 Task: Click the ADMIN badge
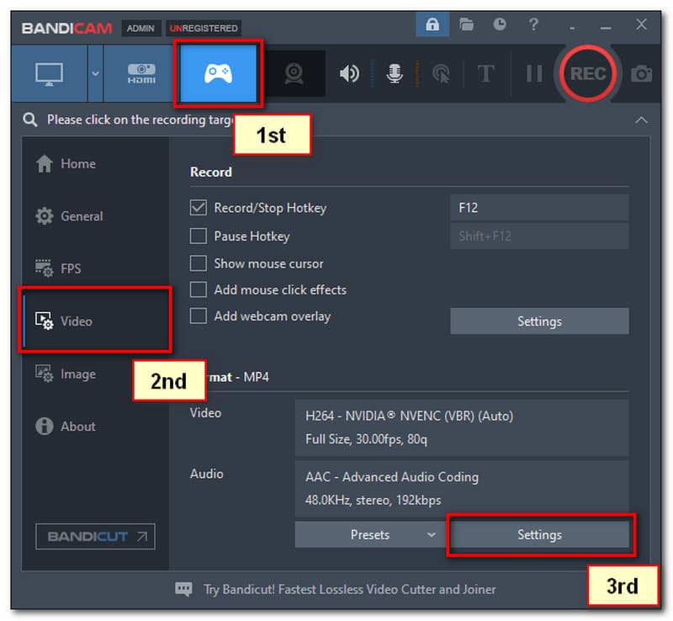point(140,29)
